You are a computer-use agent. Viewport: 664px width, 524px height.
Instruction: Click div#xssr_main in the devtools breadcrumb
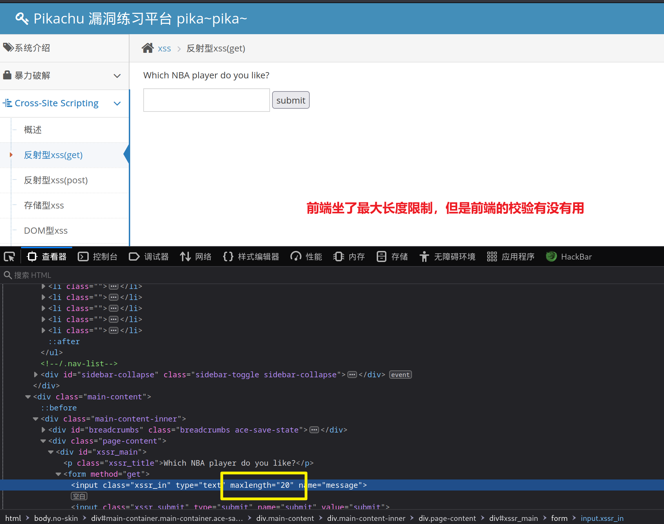pos(513,518)
